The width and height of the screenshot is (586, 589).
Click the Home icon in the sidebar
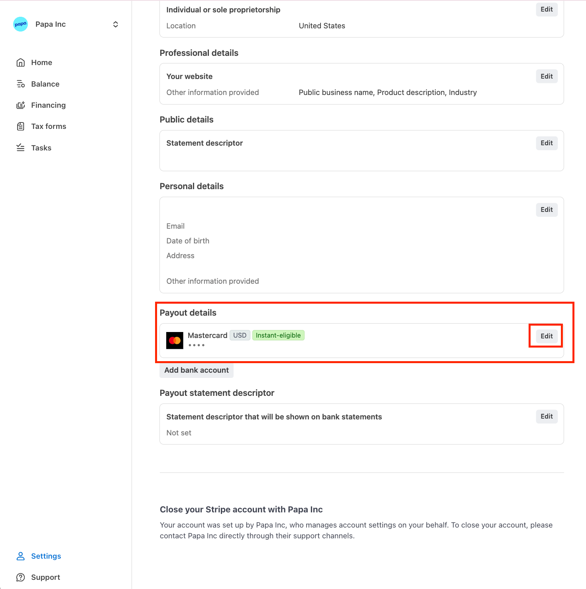pos(21,62)
